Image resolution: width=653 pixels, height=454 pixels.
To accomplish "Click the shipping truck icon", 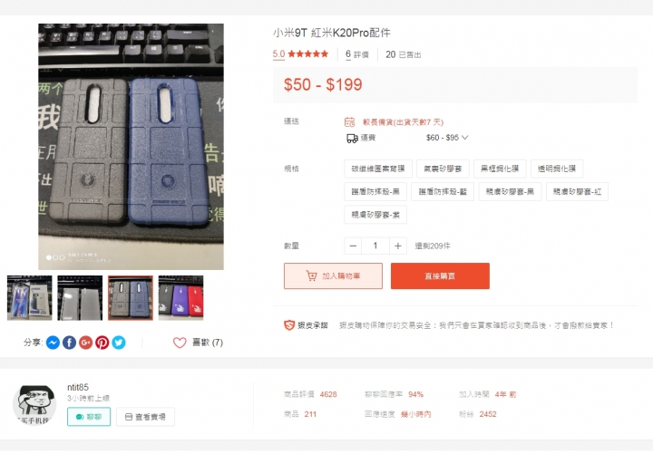I will pos(352,138).
